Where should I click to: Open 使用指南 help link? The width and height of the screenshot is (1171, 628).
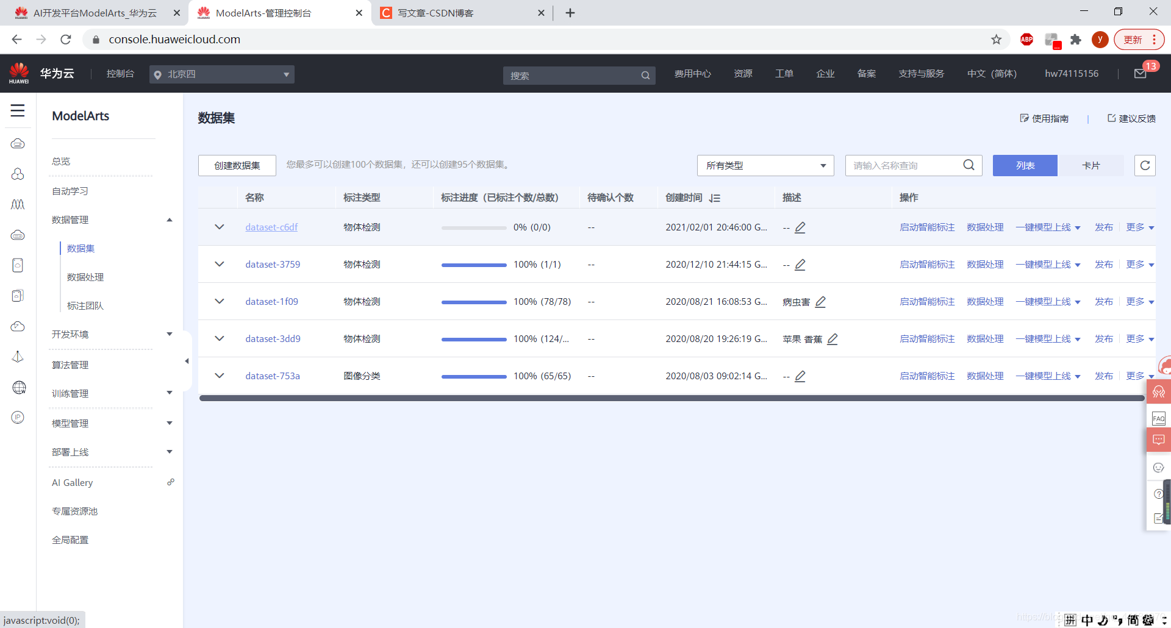[1044, 118]
